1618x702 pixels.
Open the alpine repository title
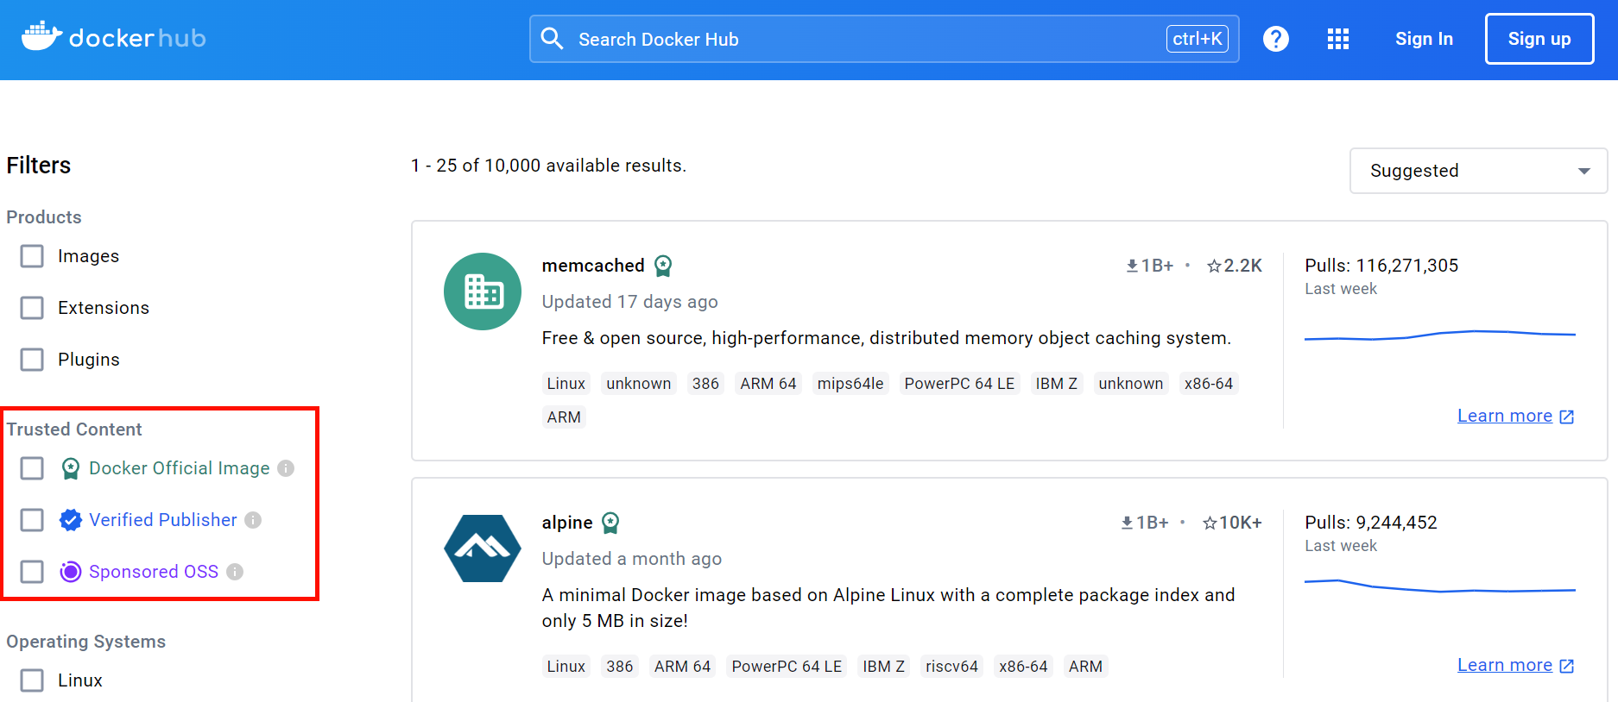pos(567,523)
